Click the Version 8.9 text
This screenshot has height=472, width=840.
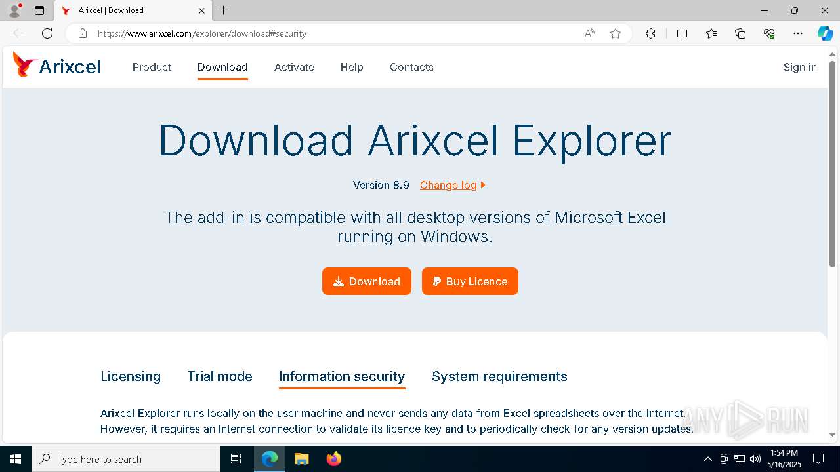(x=381, y=185)
